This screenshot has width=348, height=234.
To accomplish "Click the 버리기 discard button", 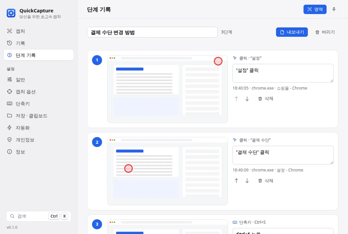I will point(325,32).
